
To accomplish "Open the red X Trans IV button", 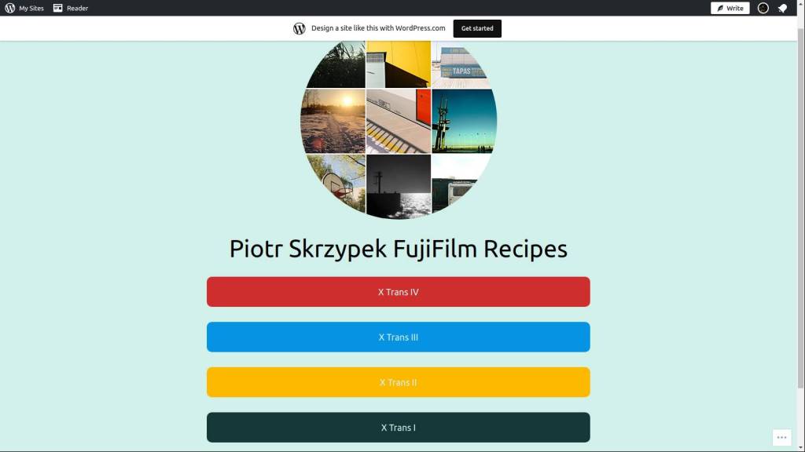I will [x=399, y=292].
